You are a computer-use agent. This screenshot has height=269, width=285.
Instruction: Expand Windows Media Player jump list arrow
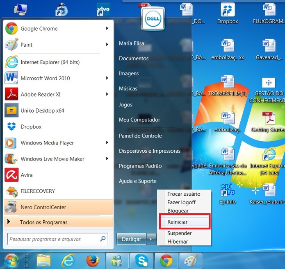point(107,142)
